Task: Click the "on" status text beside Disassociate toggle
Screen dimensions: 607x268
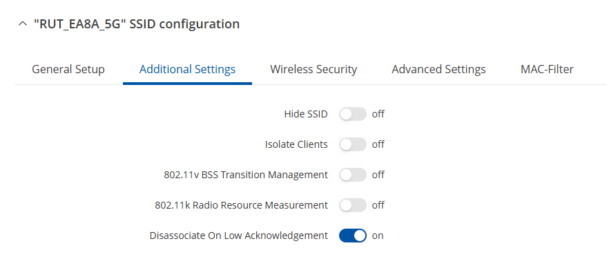Action: [x=378, y=236]
